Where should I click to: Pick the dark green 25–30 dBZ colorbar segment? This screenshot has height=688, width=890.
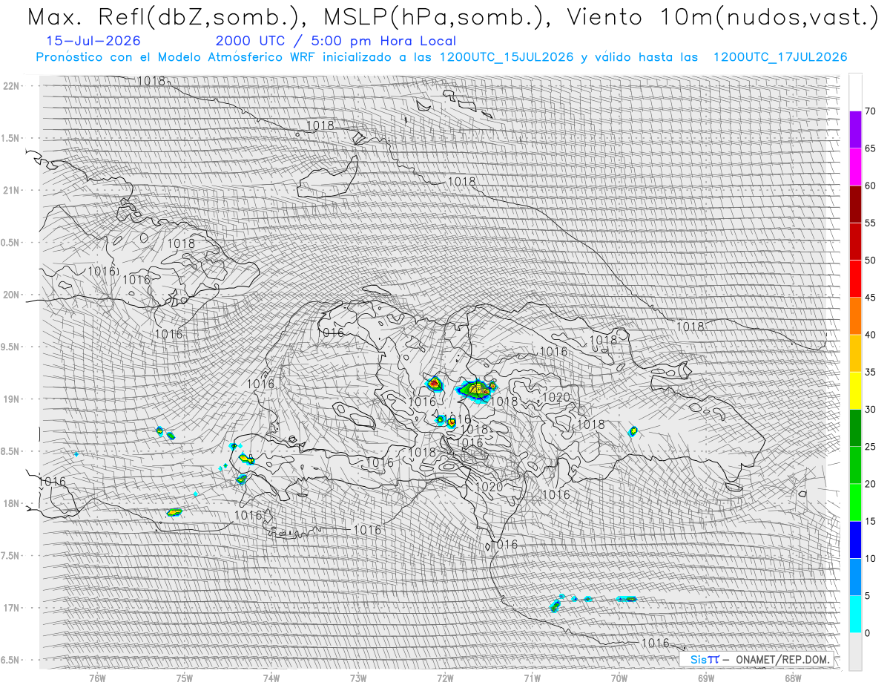(855, 427)
